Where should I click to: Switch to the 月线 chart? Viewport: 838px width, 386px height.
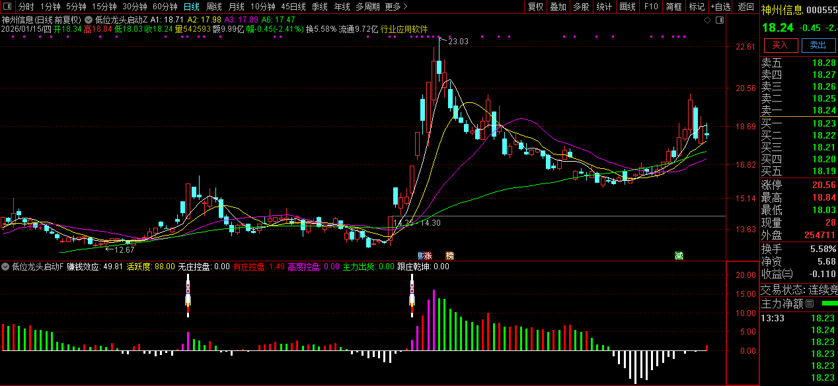(236, 7)
